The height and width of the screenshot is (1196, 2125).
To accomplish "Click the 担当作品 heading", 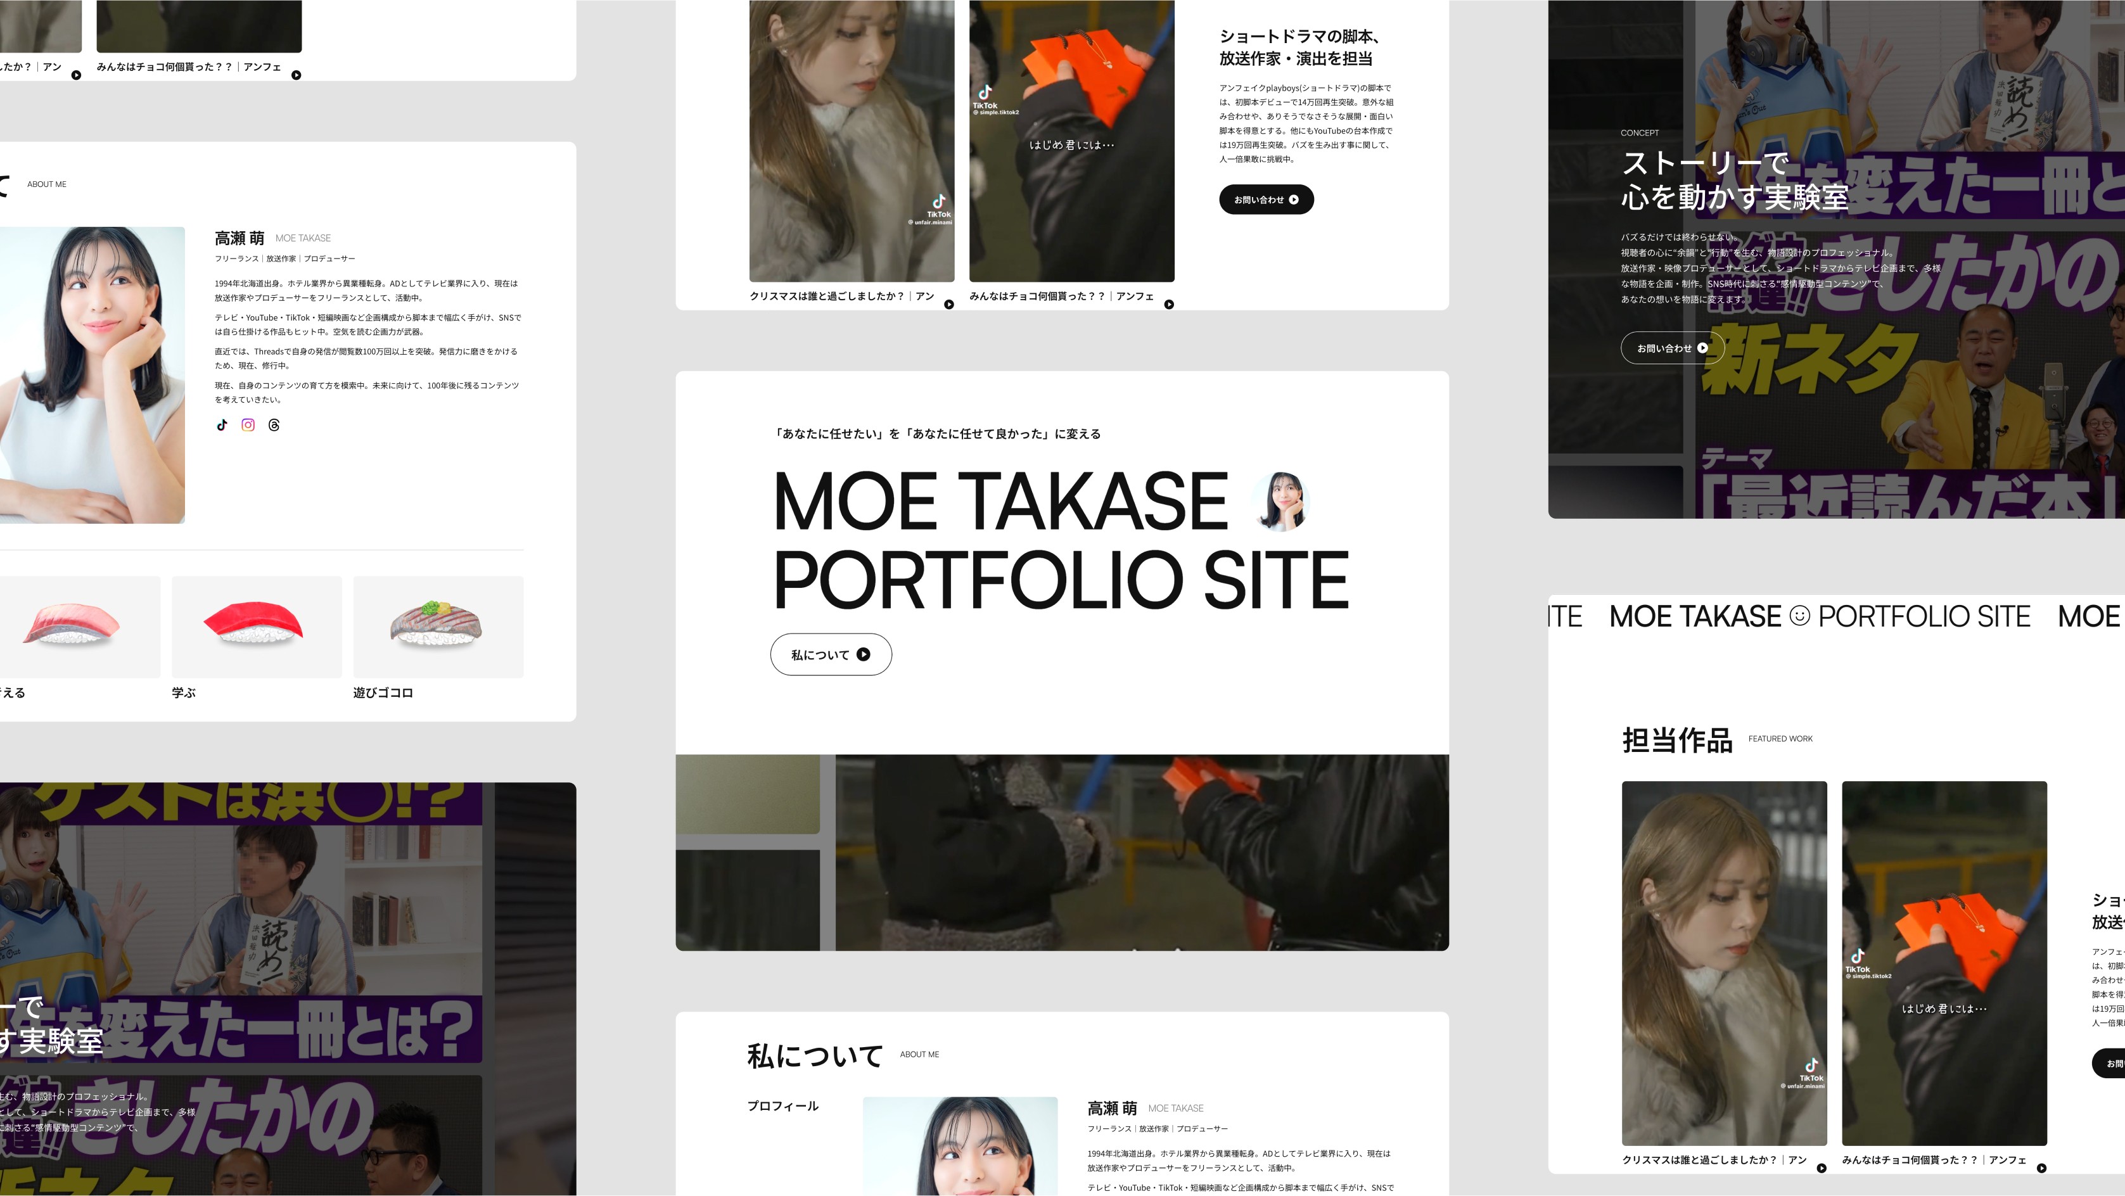I will 1677,740.
